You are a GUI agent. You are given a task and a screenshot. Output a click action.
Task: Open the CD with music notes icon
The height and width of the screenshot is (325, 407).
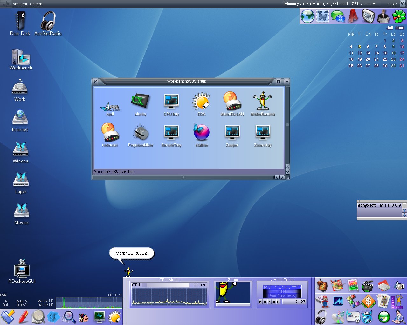click(338, 317)
